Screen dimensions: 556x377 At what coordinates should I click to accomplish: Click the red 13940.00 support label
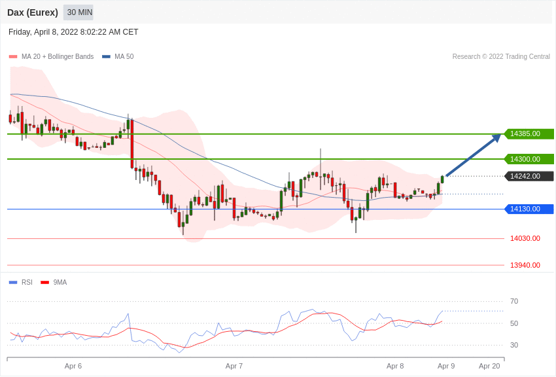(x=525, y=265)
